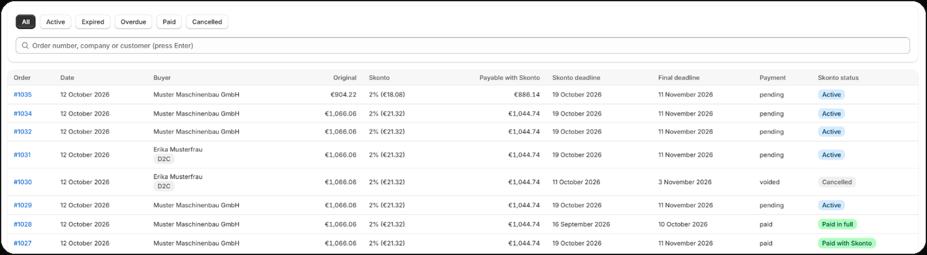Click the Final deadline column header
Screen dimensions: 927x255
coord(679,78)
